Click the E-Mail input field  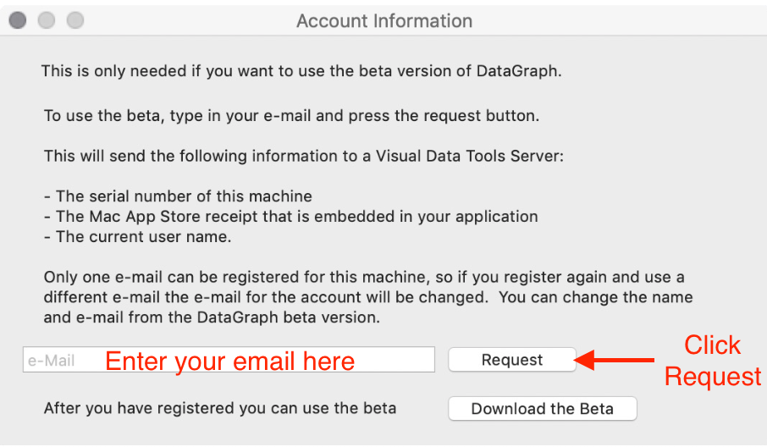pyautogui.click(x=229, y=360)
